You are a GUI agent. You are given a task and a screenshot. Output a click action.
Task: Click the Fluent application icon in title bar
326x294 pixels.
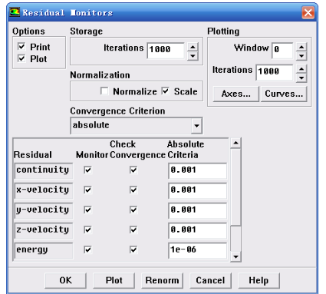15,12
